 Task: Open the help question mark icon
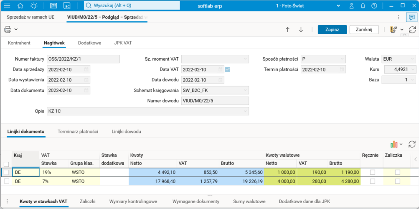374,5
